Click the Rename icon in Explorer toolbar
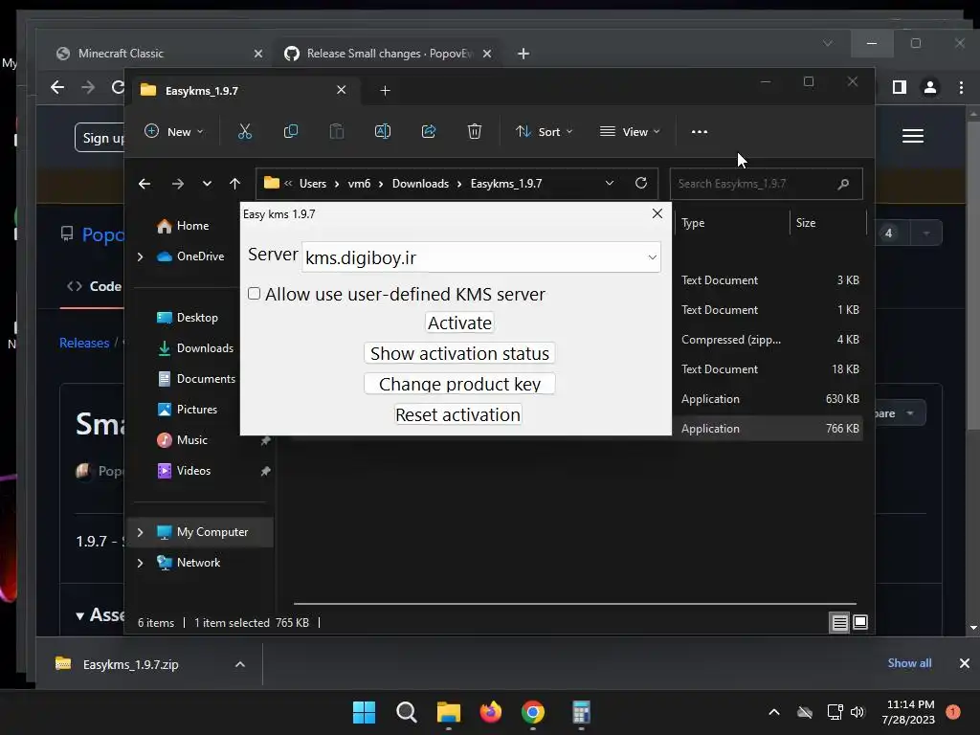 click(x=383, y=131)
